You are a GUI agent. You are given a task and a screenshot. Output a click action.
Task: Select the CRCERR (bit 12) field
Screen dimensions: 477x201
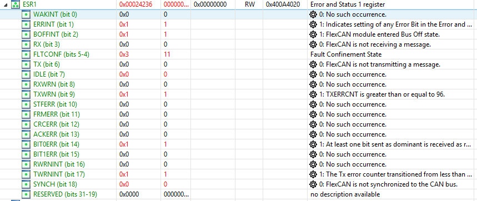click(x=56, y=124)
